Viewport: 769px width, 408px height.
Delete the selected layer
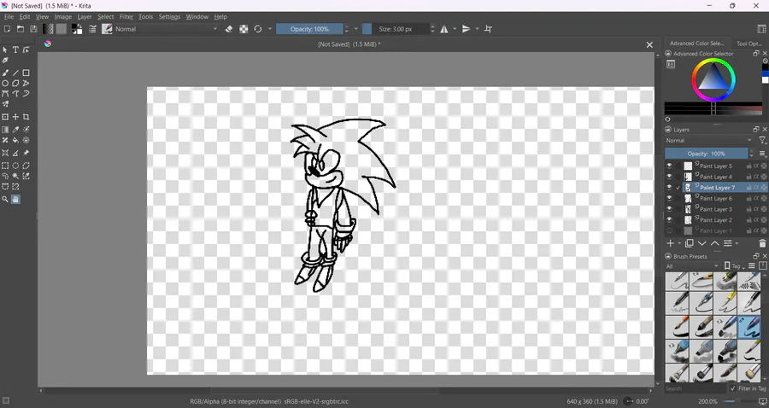(762, 243)
